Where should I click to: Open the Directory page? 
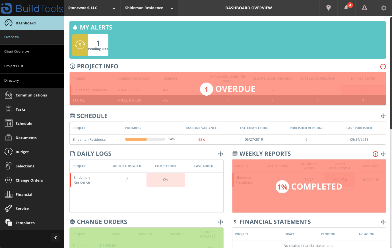(x=11, y=80)
